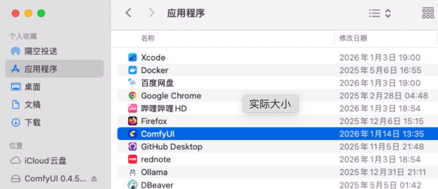Viewport: 438px width, 189px height.
Task: Open the list view options dropdown
Action: (380, 13)
